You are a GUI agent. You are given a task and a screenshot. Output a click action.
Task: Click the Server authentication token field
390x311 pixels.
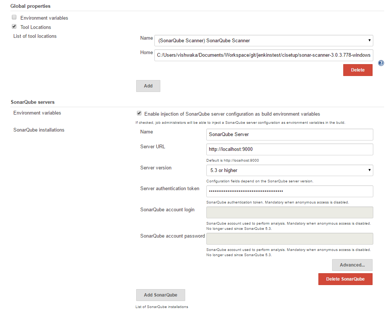tap(289, 191)
